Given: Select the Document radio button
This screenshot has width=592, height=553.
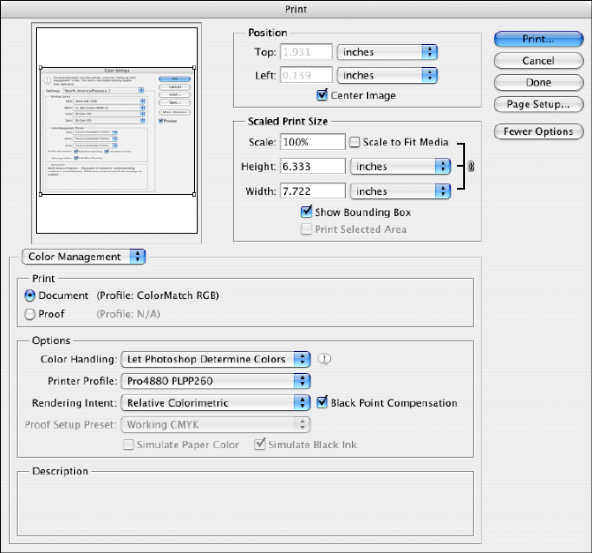Looking at the screenshot, I should [x=31, y=295].
